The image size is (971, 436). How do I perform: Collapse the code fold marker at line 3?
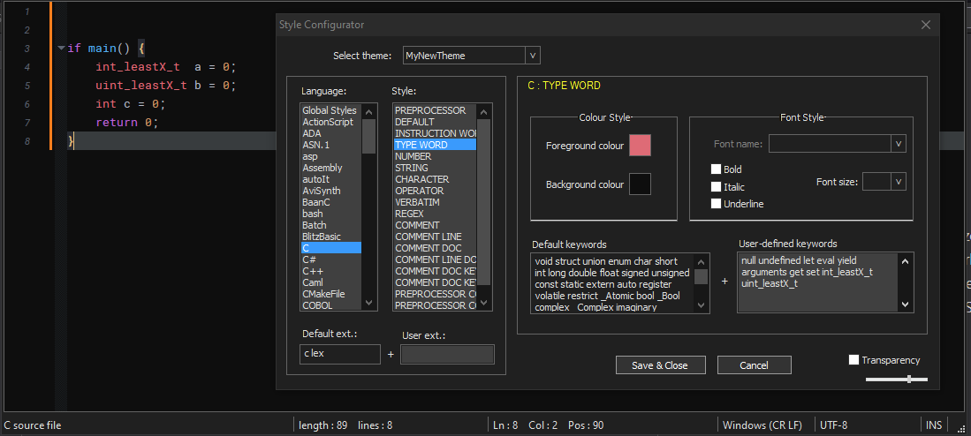[x=60, y=49]
